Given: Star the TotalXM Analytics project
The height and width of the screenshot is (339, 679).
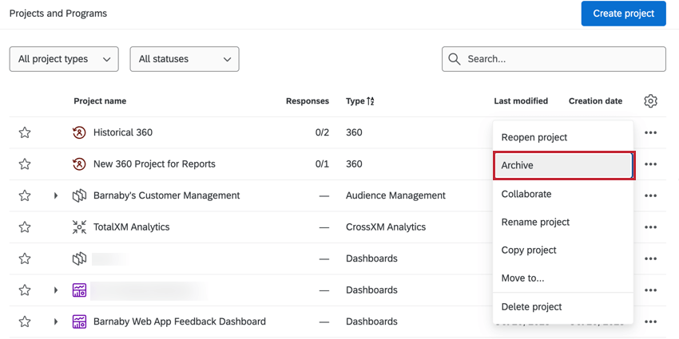Looking at the screenshot, I should click(x=25, y=227).
